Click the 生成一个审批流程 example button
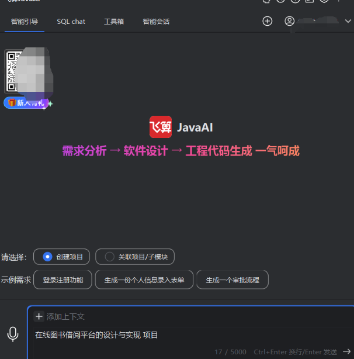Viewport: 354px width, 359px height. [x=232, y=280]
